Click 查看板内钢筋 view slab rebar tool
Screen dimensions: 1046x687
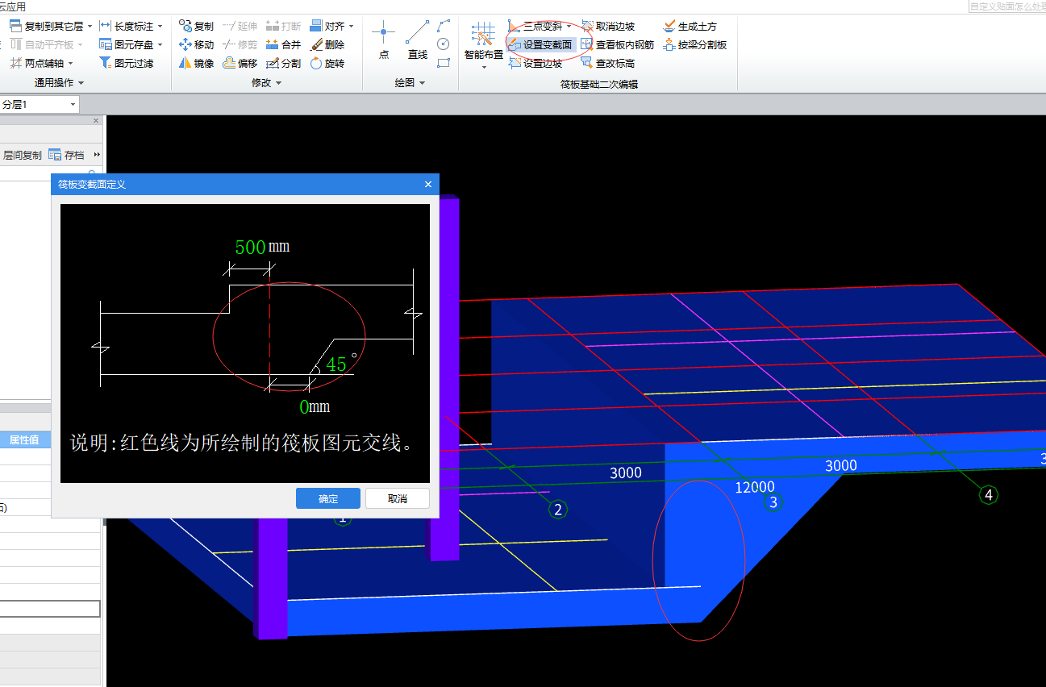click(x=617, y=44)
